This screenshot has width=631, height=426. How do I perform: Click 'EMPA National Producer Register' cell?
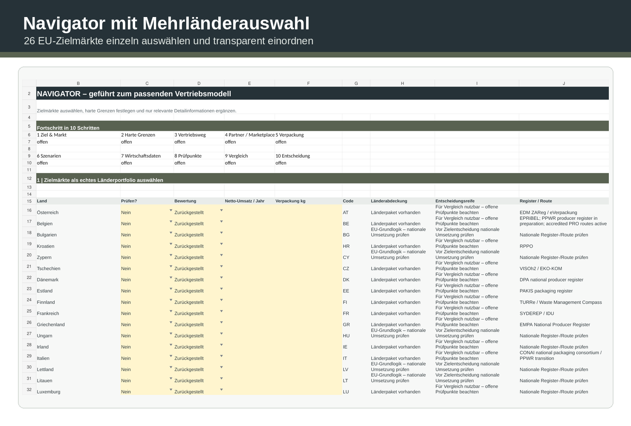tap(564, 322)
